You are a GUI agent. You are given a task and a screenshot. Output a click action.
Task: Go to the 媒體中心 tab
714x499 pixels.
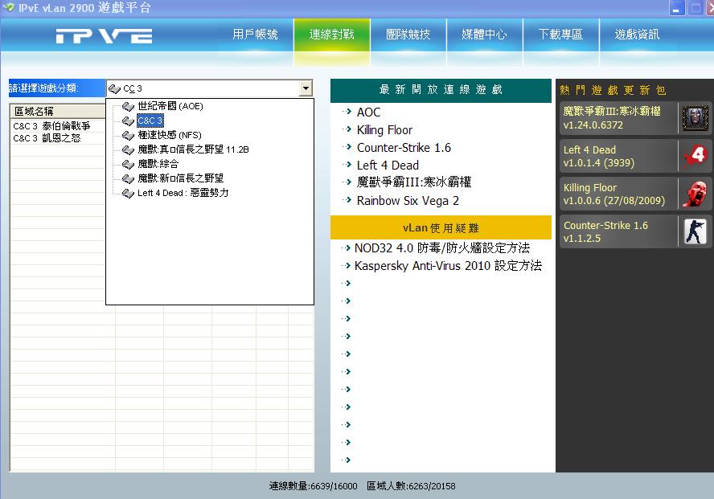coord(484,35)
